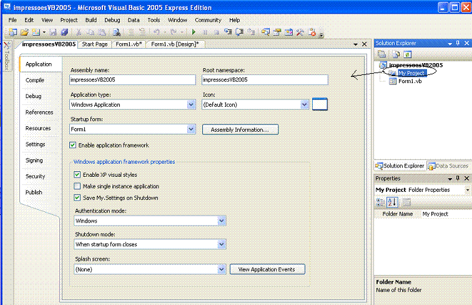Open the Startup form dropdown
The width and height of the screenshot is (472, 305).
tap(191, 129)
